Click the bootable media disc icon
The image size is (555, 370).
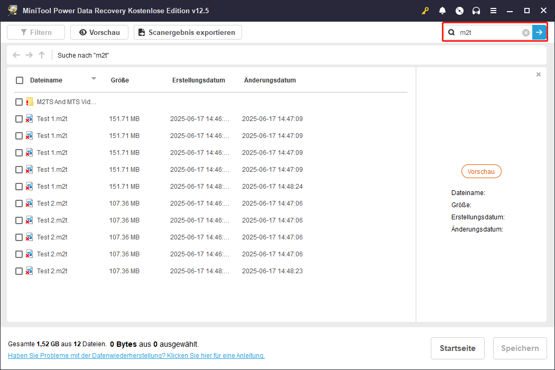coord(459,11)
